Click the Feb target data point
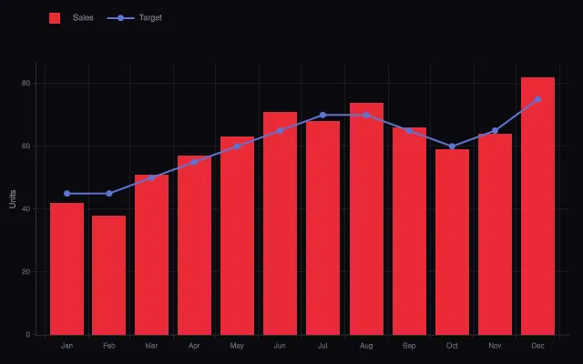Viewport: 583px width, 364px height. [109, 194]
